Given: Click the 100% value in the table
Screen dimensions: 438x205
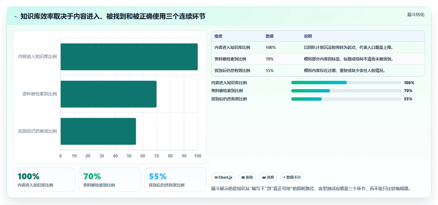Looking at the screenshot, I should (x=271, y=48).
